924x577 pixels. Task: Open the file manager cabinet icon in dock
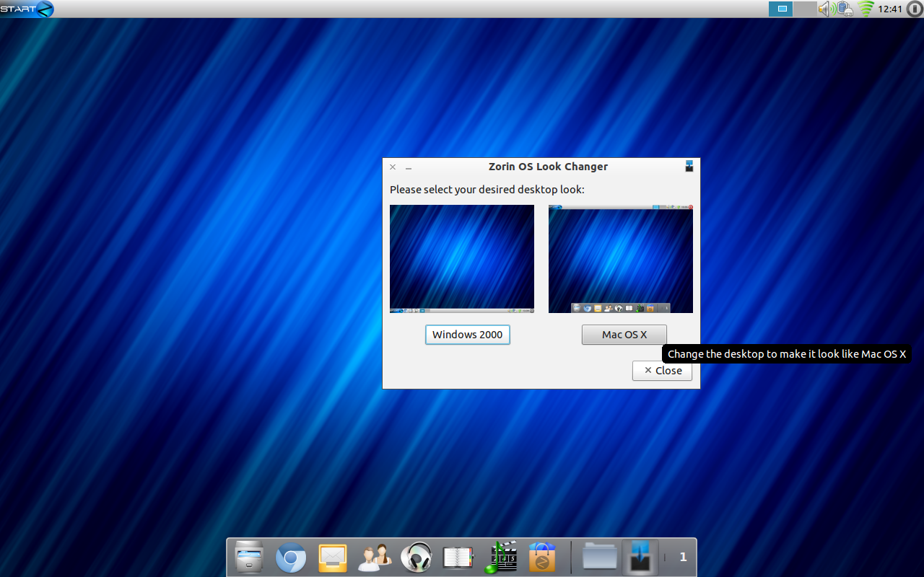[x=249, y=558]
